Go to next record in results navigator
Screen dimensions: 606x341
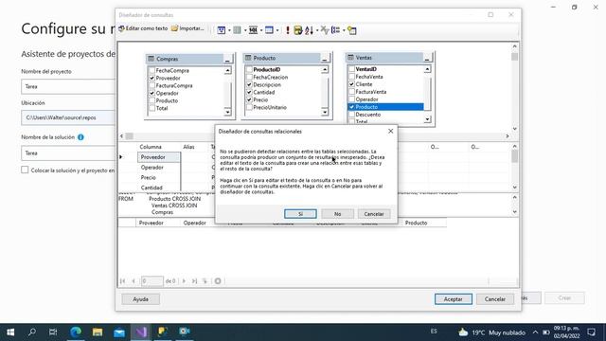[184, 281]
